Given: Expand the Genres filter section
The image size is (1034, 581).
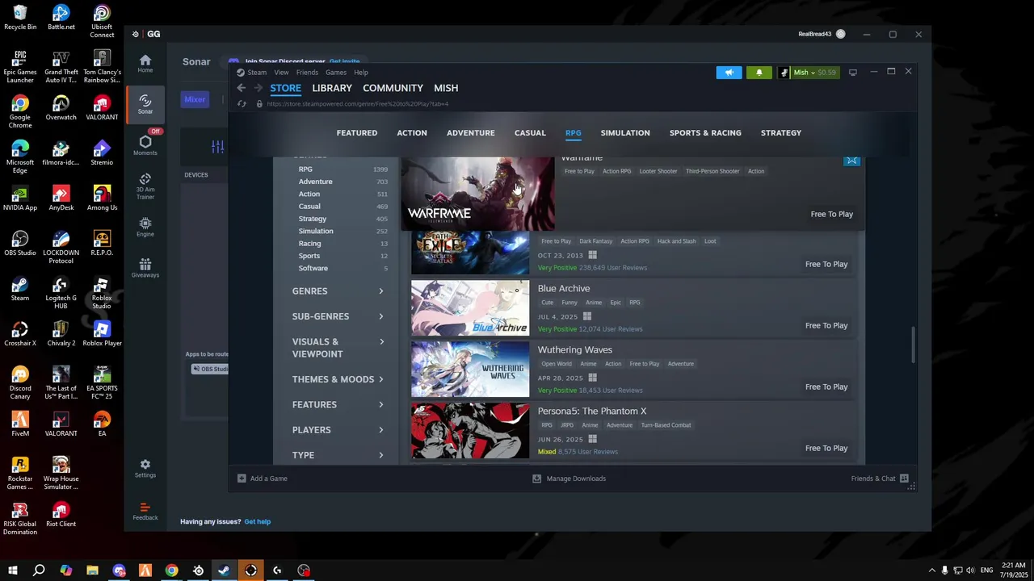Looking at the screenshot, I should 338,291.
